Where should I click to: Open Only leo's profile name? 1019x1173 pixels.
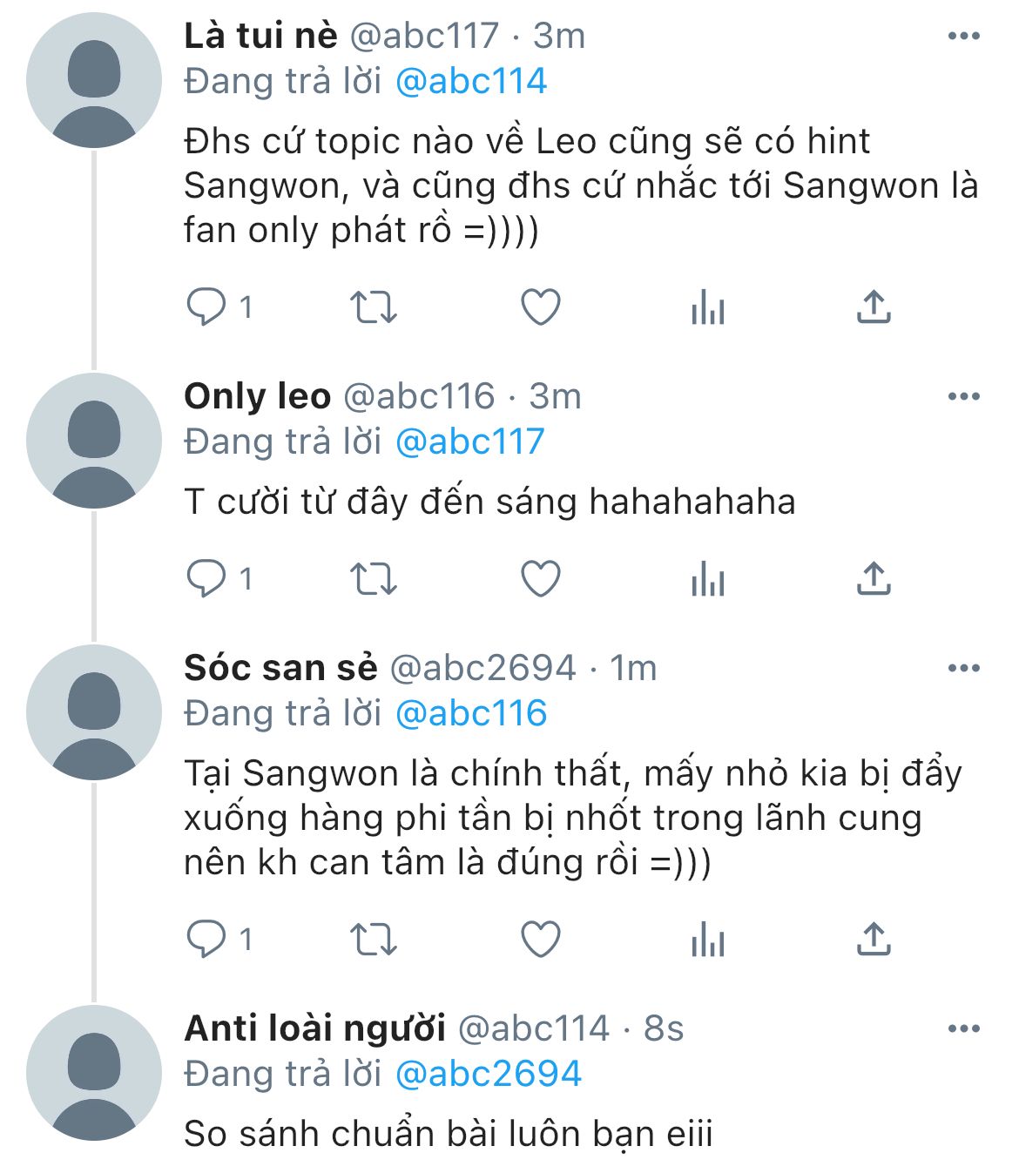(x=258, y=397)
